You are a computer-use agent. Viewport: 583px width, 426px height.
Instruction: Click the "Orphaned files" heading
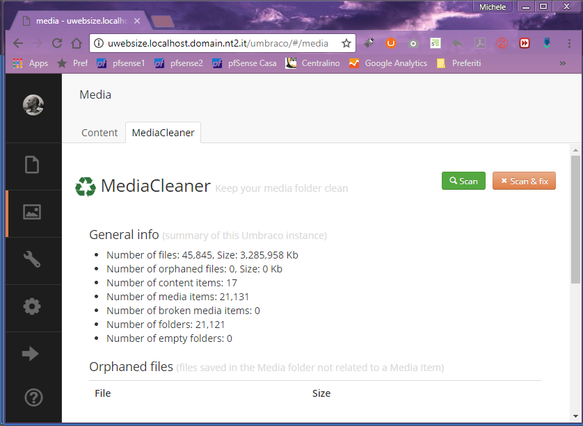click(131, 366)
